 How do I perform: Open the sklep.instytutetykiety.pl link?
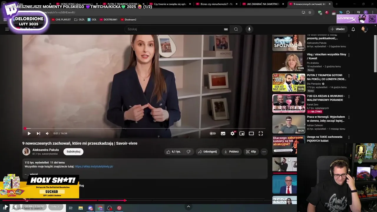(94, 166)
